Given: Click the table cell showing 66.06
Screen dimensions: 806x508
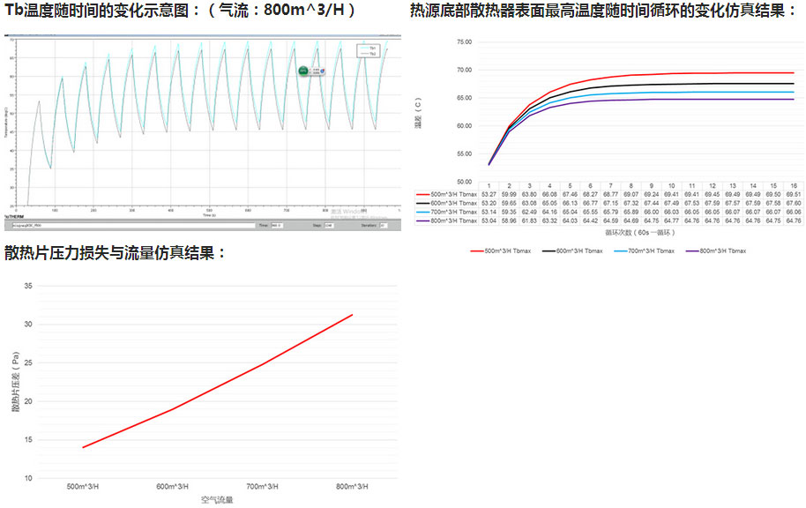Looking at the screenshot, I should click(794, 212).
